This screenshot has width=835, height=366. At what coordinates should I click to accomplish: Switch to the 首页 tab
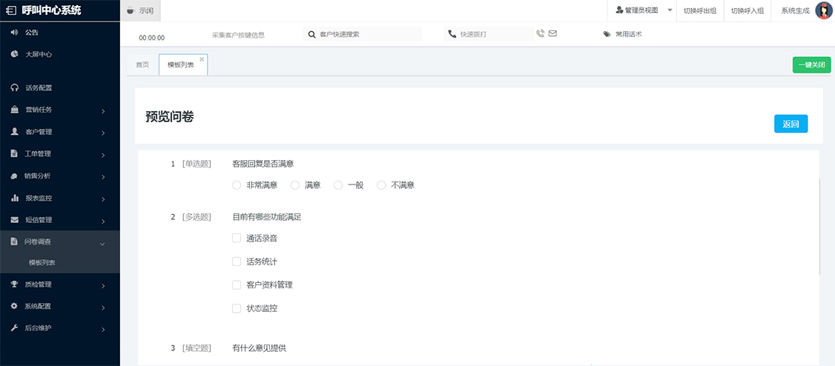[x=142, y=65]
